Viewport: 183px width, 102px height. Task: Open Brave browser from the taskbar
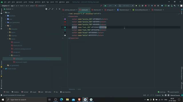[79, 99]
